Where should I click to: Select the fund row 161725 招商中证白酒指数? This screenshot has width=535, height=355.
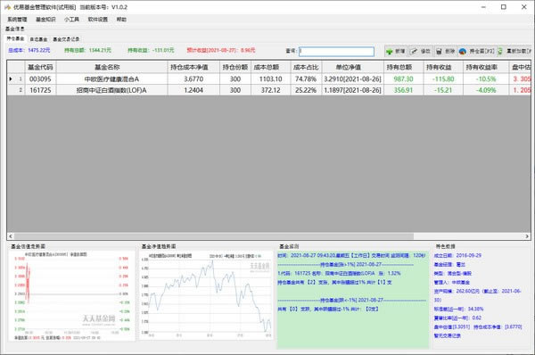pyautogui.click(x=268, y=90)
